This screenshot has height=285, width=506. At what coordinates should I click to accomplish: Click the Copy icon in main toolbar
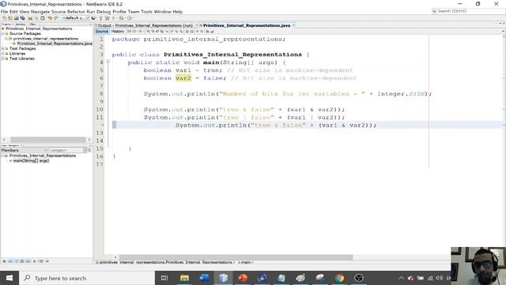[x=36, y=18]
